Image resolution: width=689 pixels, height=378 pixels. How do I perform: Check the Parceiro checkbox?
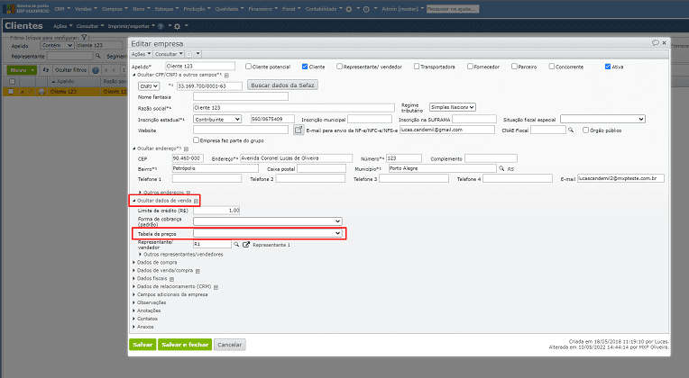tap(514, 67)
